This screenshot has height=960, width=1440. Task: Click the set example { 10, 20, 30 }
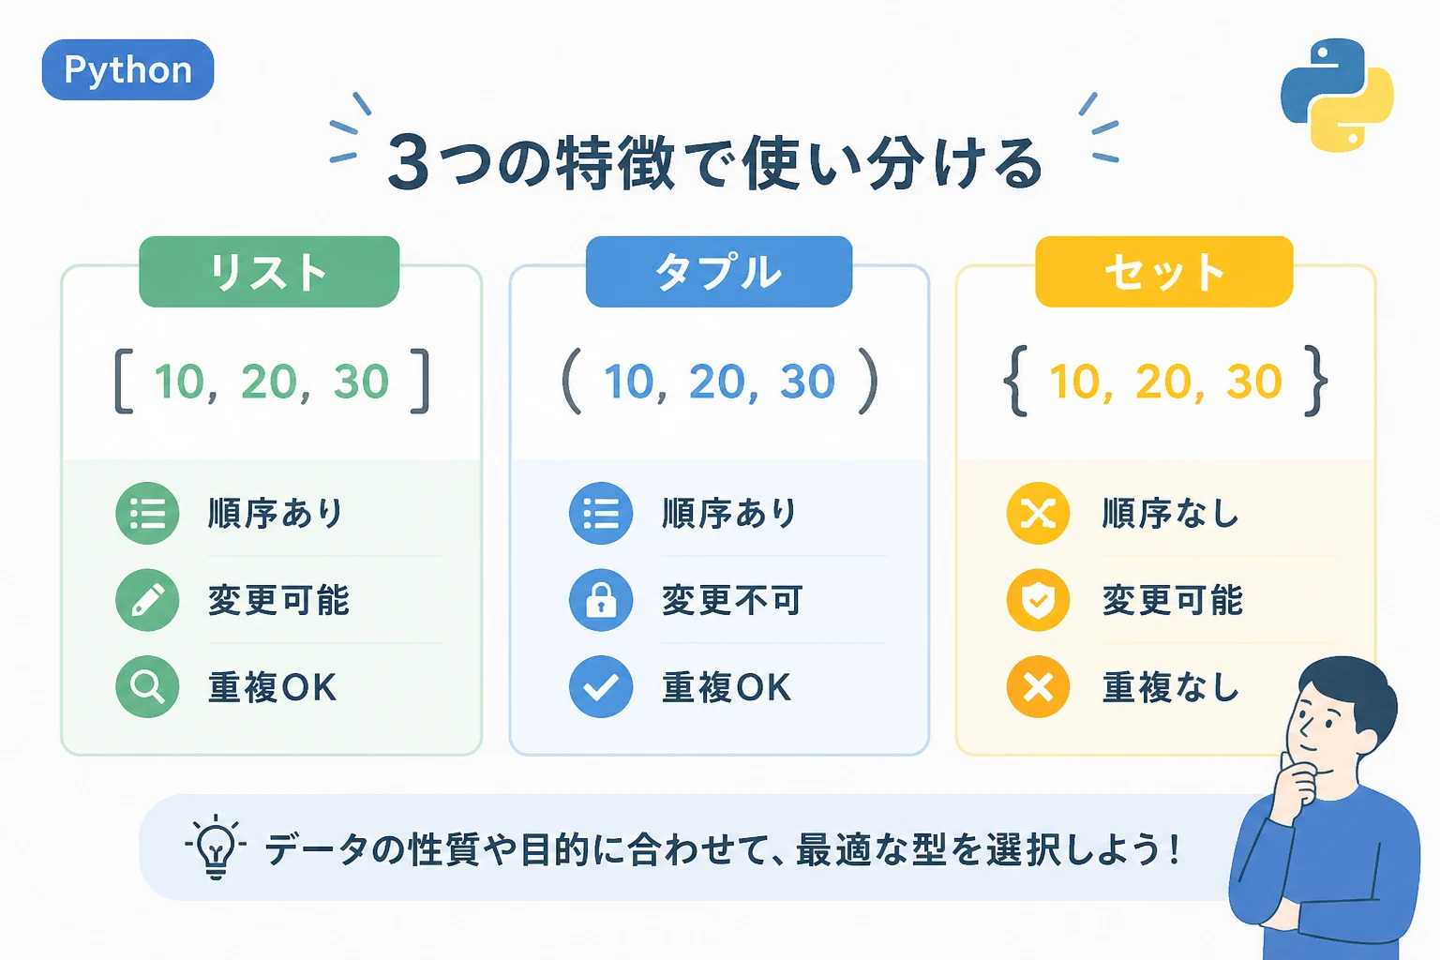tap(1165, 382)
